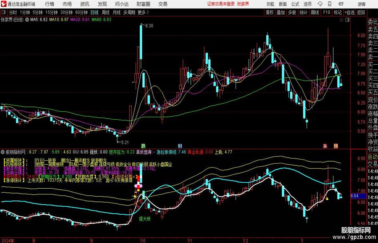Click the Tongdaxin red app logo

(3, 4)
